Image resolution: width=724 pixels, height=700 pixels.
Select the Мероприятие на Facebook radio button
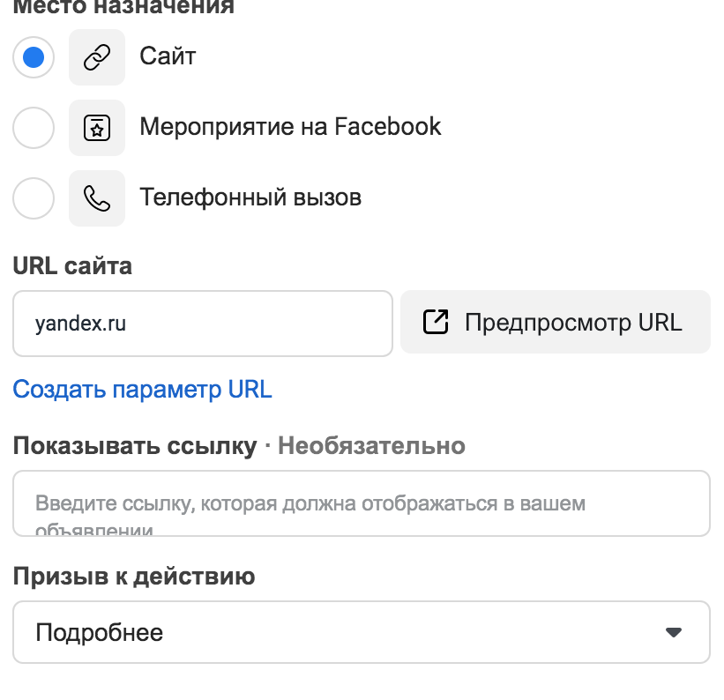[x=34, y=128]
